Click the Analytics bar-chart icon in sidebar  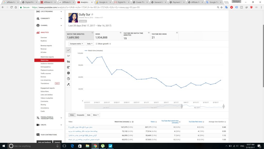[38, 32]
